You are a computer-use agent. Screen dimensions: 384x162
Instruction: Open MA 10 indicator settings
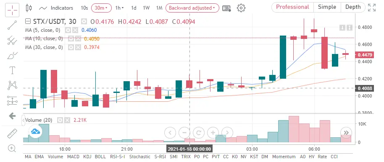[71, 39]
